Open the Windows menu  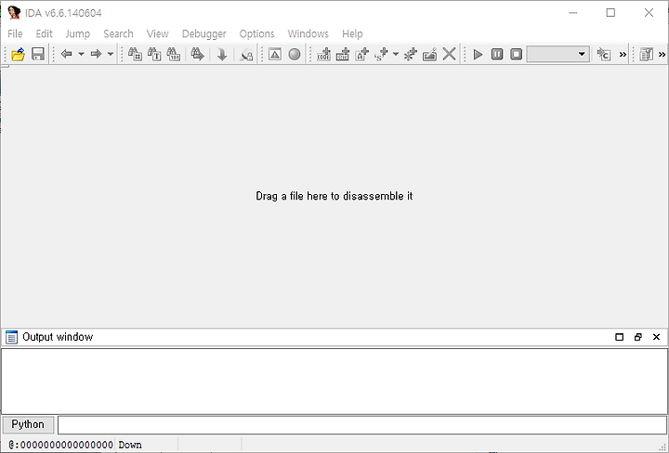pos(308,33)
